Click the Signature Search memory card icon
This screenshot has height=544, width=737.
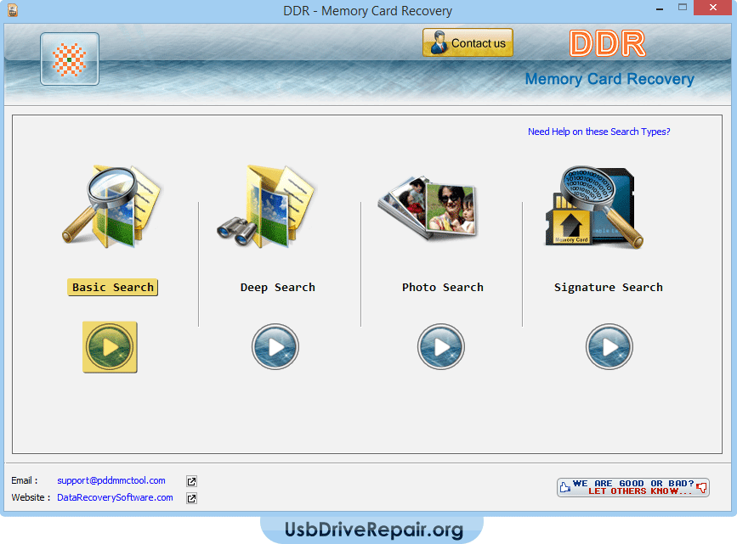[x=594, y=207]
